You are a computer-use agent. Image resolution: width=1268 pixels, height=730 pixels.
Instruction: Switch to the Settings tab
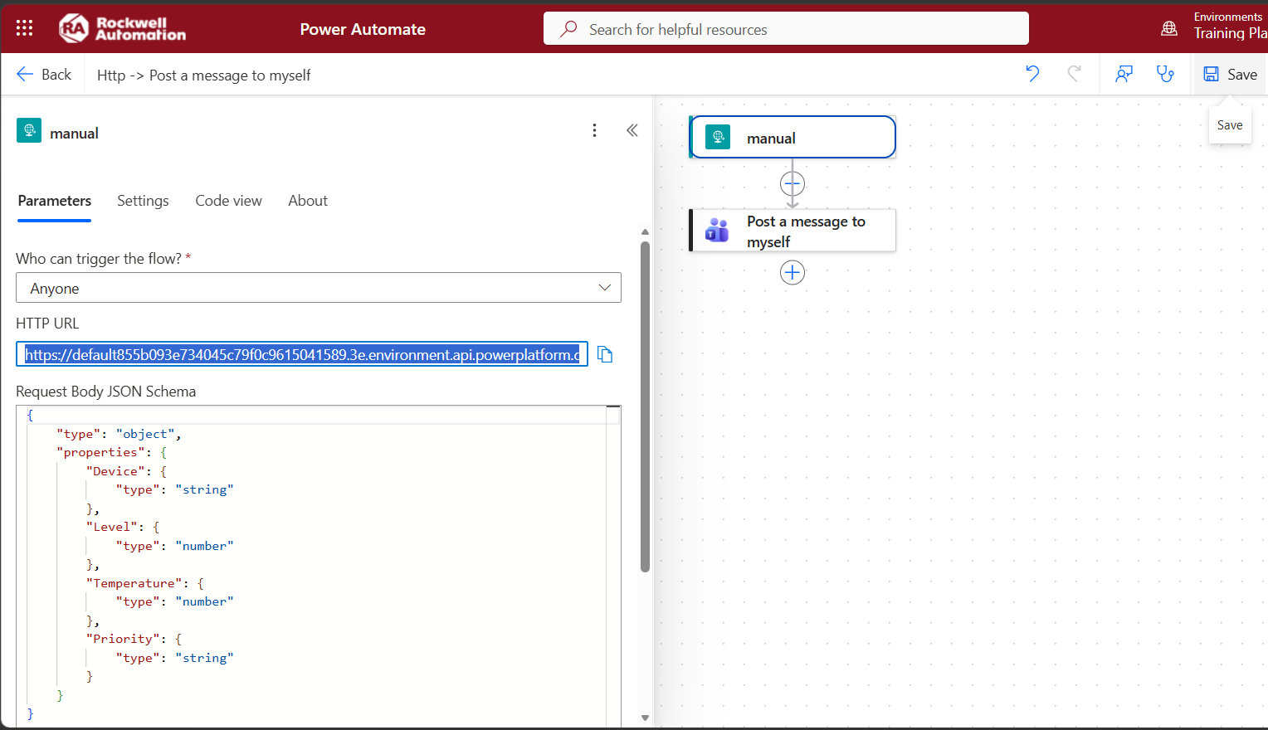click(x=143, y=201)
